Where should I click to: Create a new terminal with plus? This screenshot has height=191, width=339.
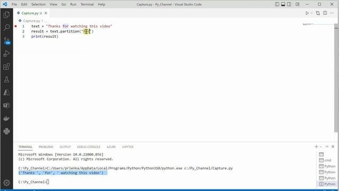(316, 147)
